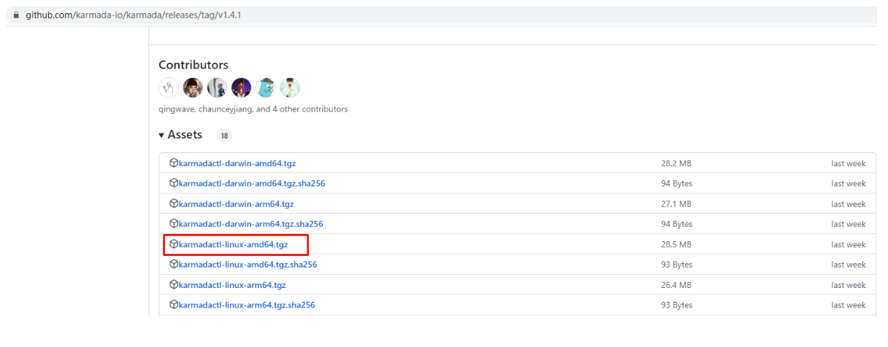
Task: Download karmadactl-linux-arm64.tgz.sha256
Action: [247, 305]
